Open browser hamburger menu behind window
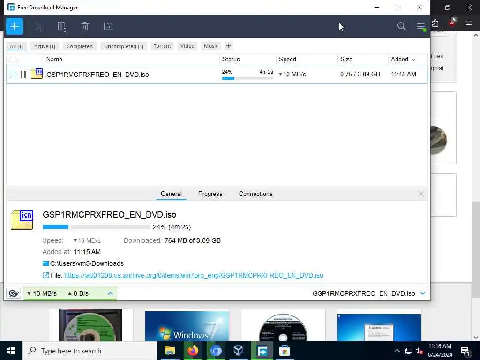The width and height of the screenshot is (480, 360). (x=469, y=22)
